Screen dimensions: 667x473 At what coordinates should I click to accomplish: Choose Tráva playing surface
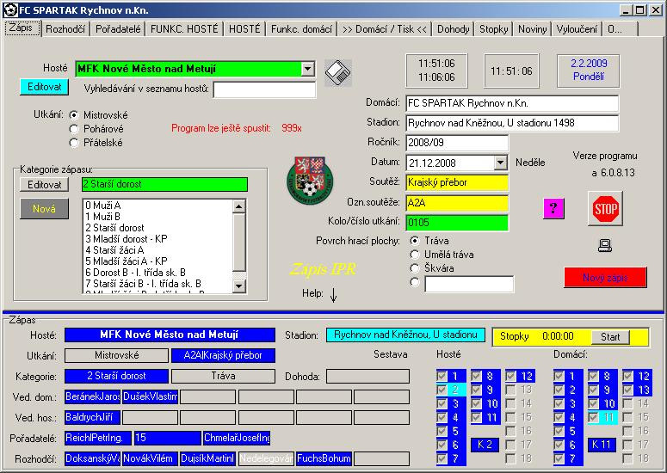(415, 241)
